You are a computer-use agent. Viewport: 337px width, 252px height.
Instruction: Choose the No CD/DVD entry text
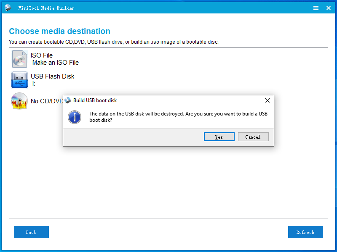coord(46,101)
